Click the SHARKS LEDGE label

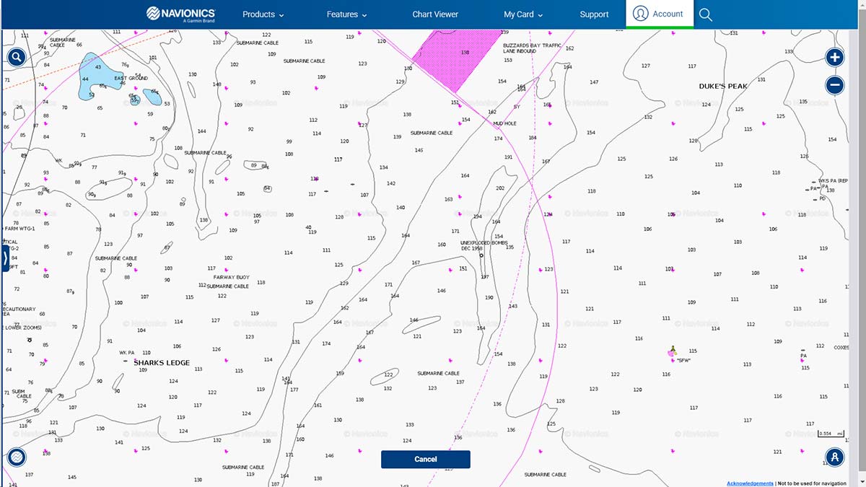pyautogui.click(x=162, y=363)
